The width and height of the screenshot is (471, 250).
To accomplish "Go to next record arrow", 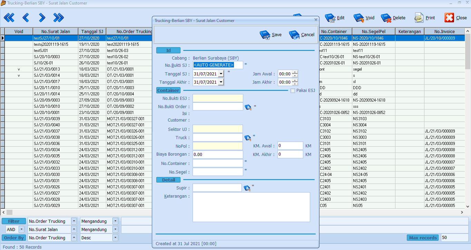I will coord(42,18).
